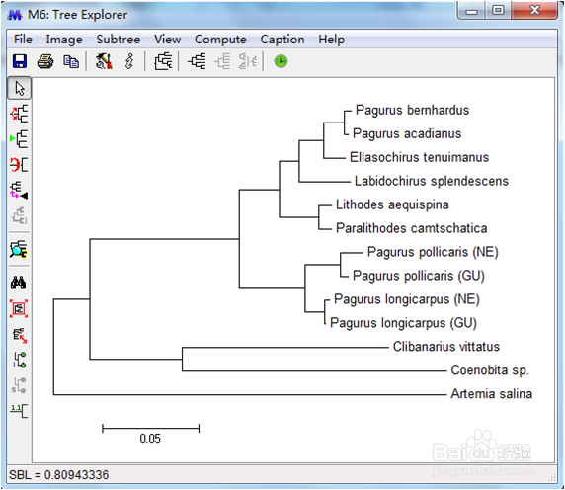Select the Labidochirus splendescens taxon label
Viewport: 565px width, 490px height.
pos(432,181)
